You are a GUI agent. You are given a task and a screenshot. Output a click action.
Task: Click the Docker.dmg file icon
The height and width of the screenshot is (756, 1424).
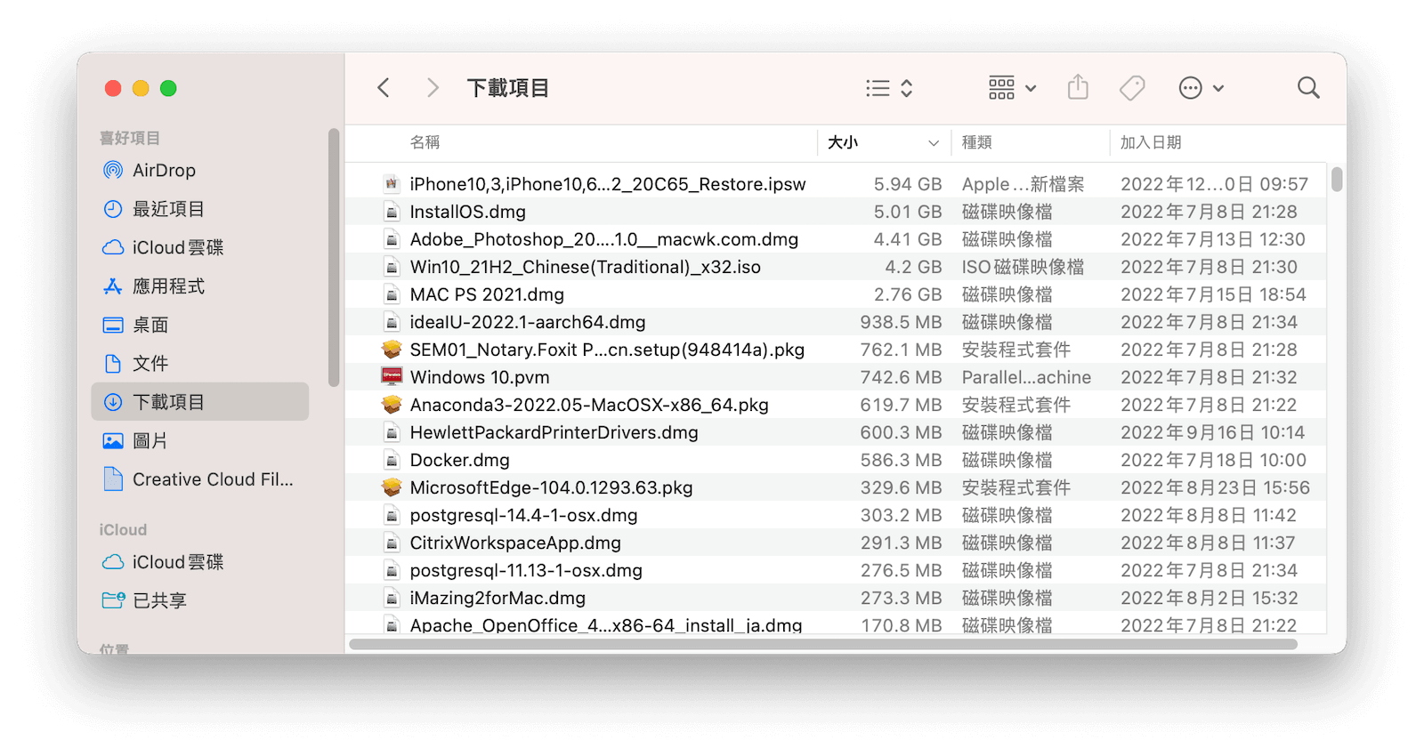click(392, 460)
